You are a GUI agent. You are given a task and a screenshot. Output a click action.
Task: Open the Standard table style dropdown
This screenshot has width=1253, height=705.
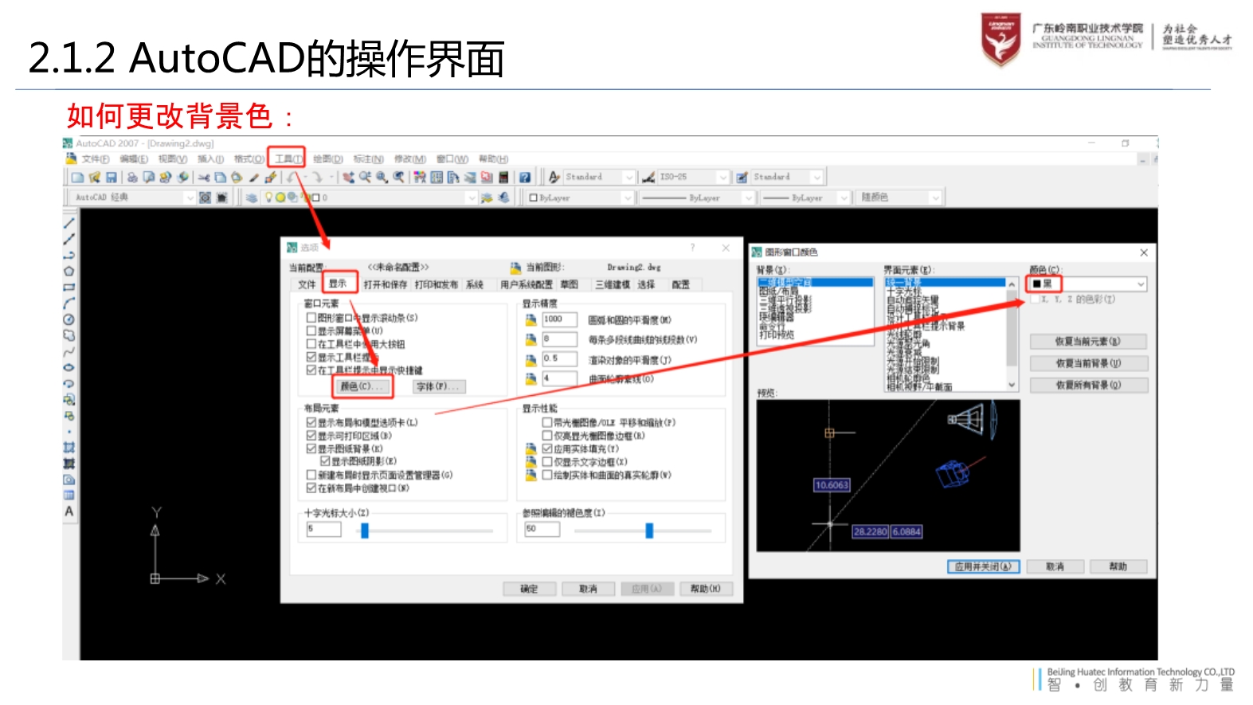(787, 177)
